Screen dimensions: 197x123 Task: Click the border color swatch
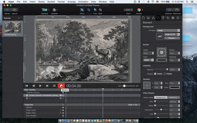coord(162,60)
